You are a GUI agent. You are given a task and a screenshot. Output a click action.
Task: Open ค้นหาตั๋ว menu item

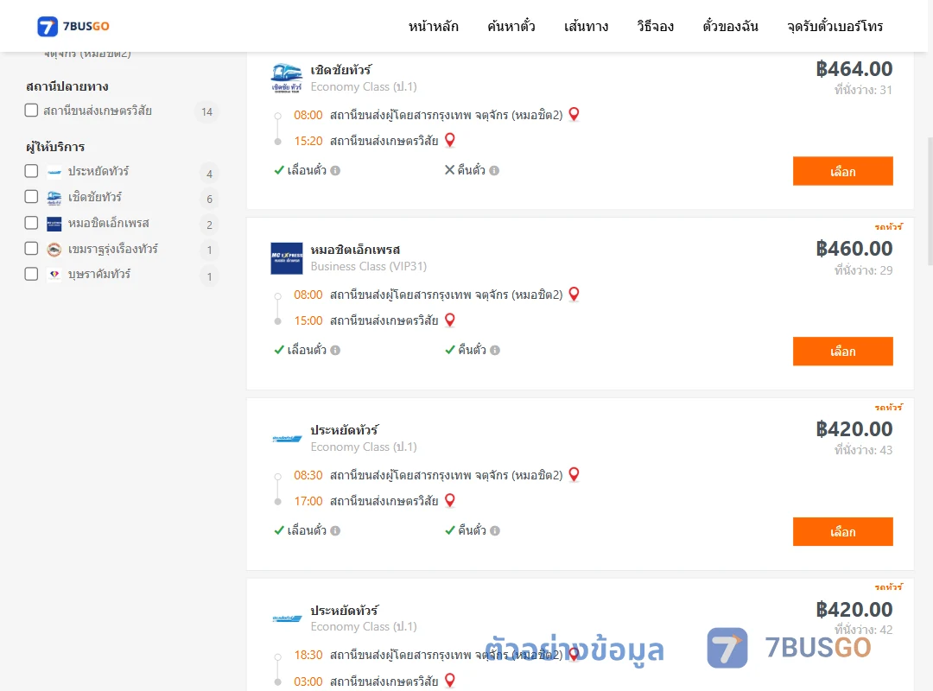[x=511, y=27]
